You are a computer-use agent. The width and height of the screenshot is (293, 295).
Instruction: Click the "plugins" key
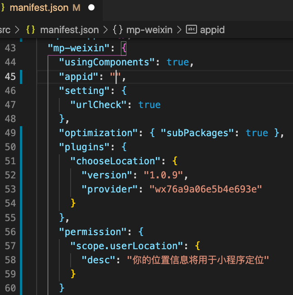coord(84,147)
